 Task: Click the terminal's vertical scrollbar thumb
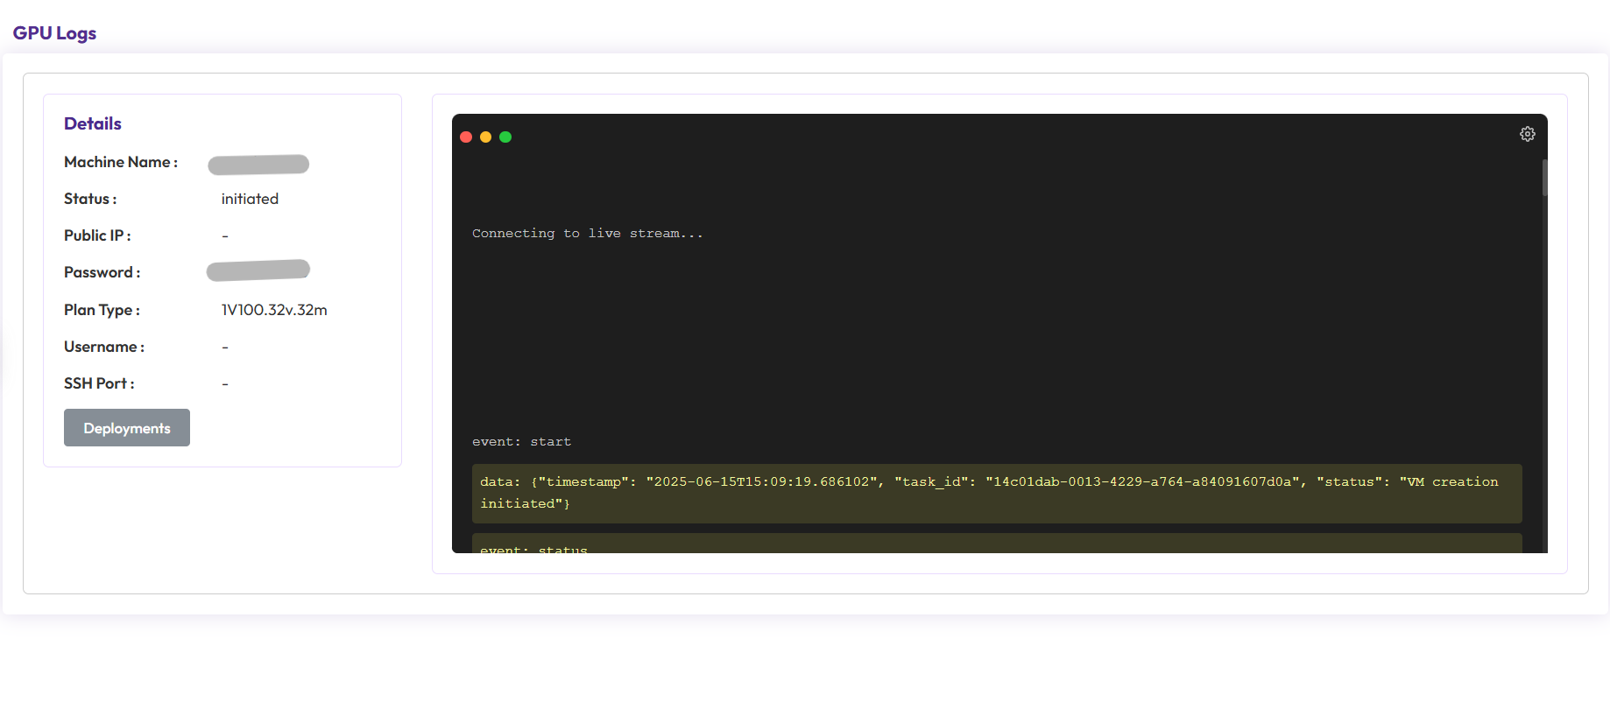tap(1544, 178)
